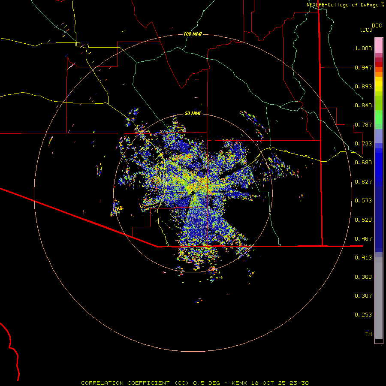This screenshot has width=386, height=386.
Task: Click the 100 NMI range ring label
Action: (x=193, y=34)
